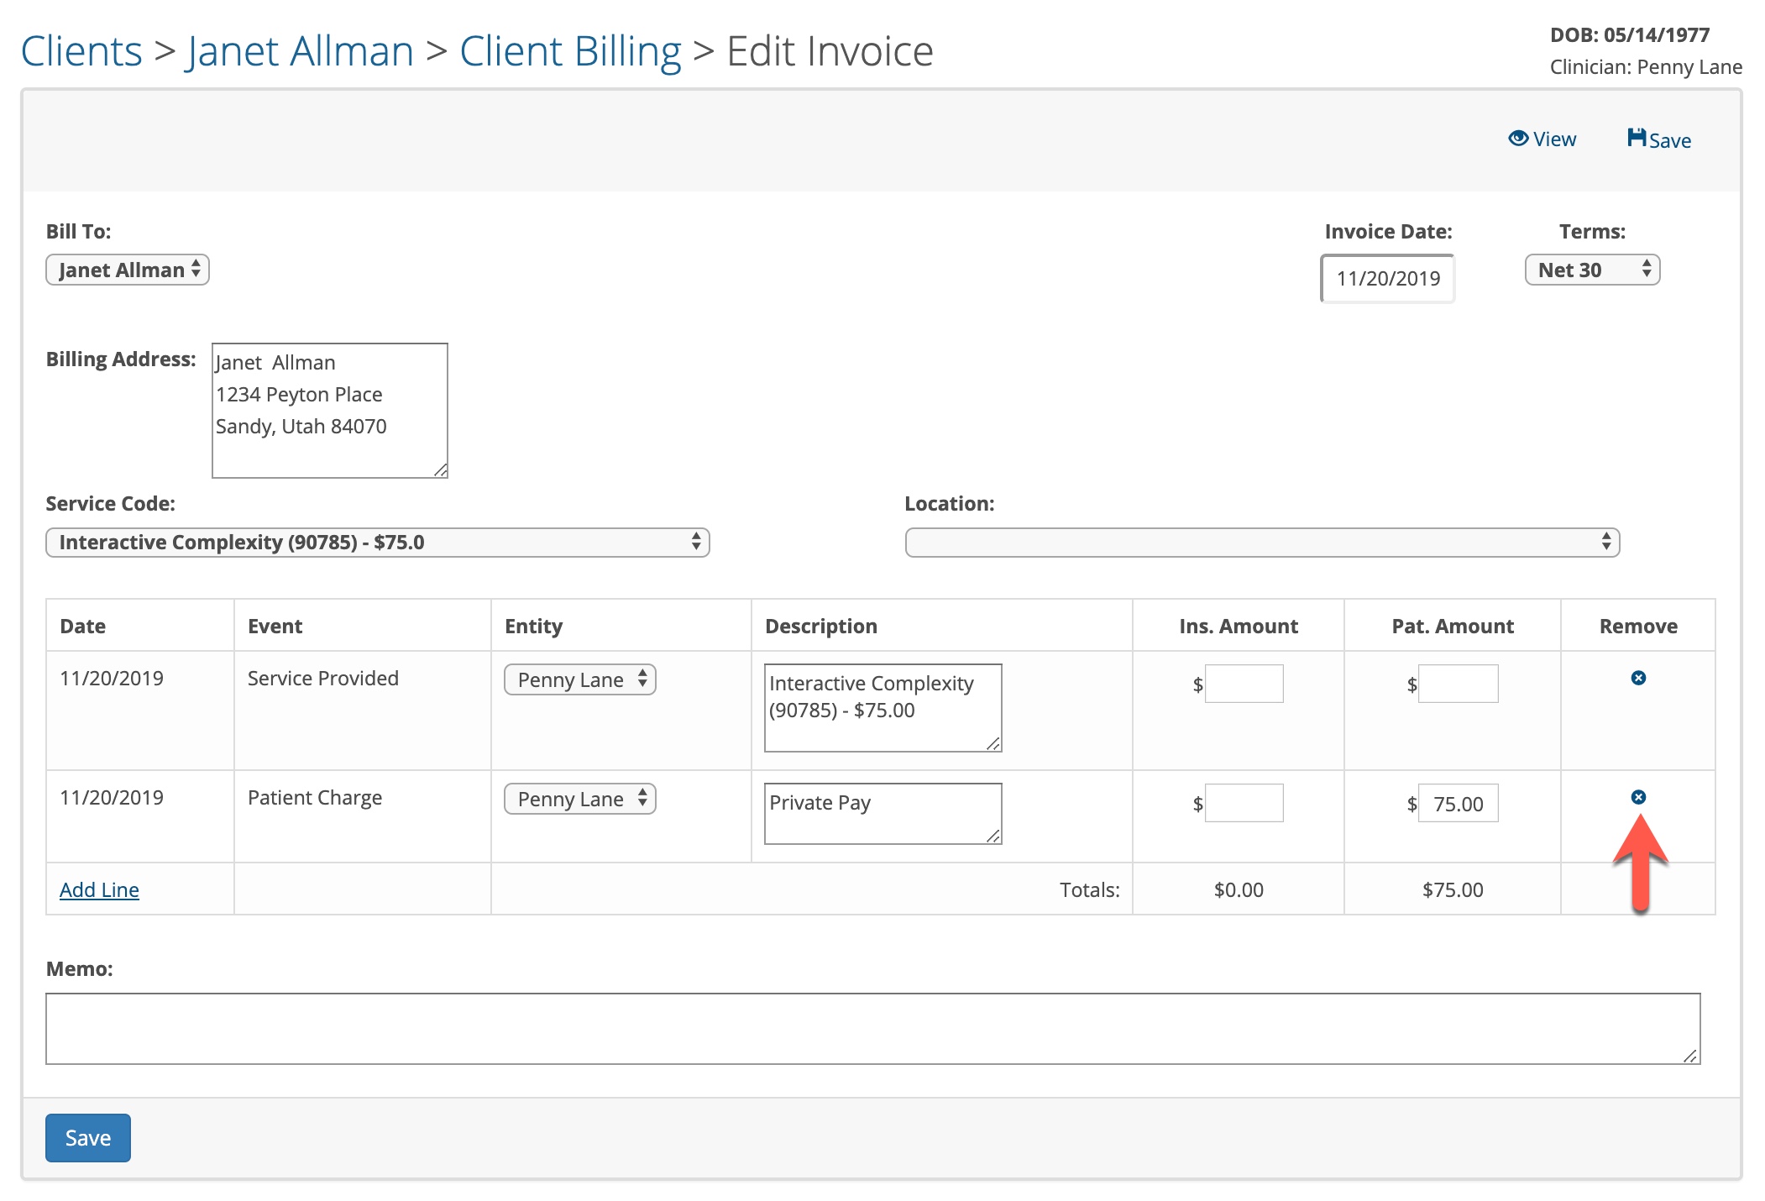Click the View eye icon
Screen dimensions: 1765x1201
[1517, 139]
